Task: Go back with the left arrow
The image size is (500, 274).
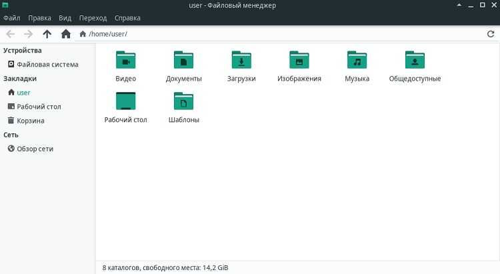Action: click(11, 34)
